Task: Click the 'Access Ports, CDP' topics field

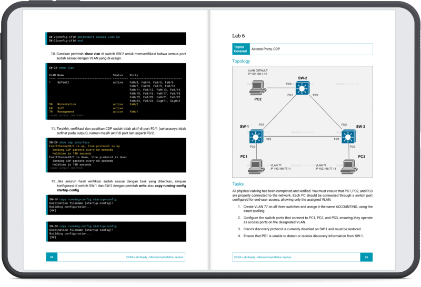Action: [309, 49]
